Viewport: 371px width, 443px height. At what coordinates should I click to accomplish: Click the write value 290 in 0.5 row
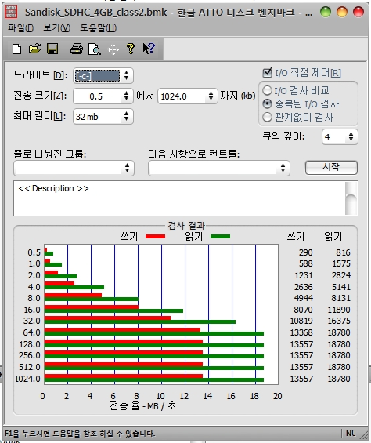(x=305, y=252)
